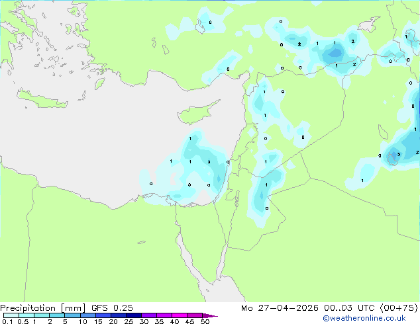The image size is (420, 324).
Task: Click the '25' legend scale label
Action: point(129,321)
